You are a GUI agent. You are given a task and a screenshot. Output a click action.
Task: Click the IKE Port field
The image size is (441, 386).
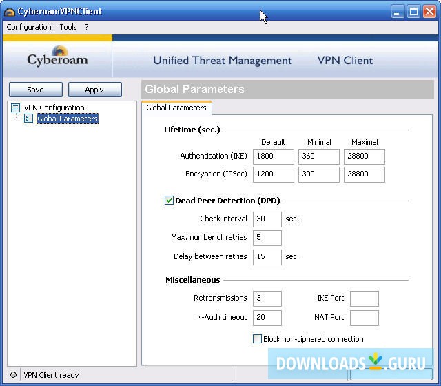tap(365, 298)
